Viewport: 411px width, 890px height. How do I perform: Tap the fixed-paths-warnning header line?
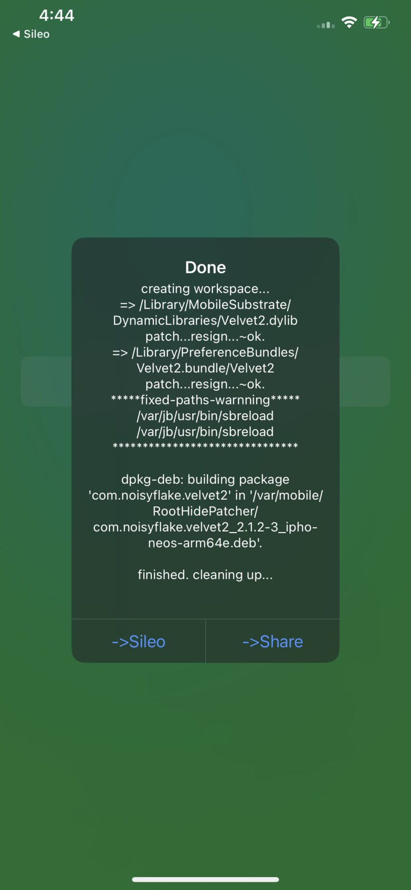(x=205, y=400)
